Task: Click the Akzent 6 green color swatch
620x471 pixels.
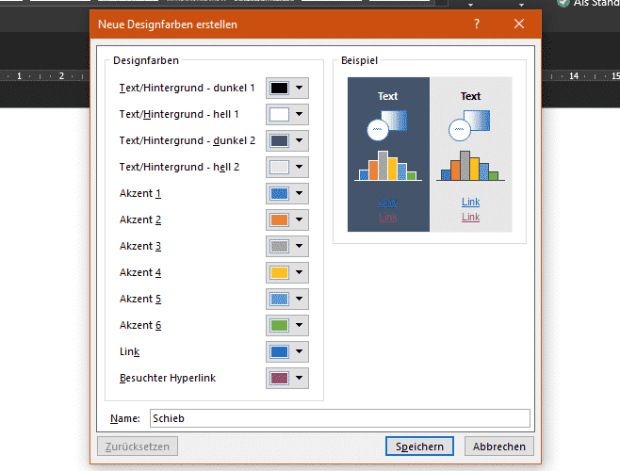Action: click(280, 326)
